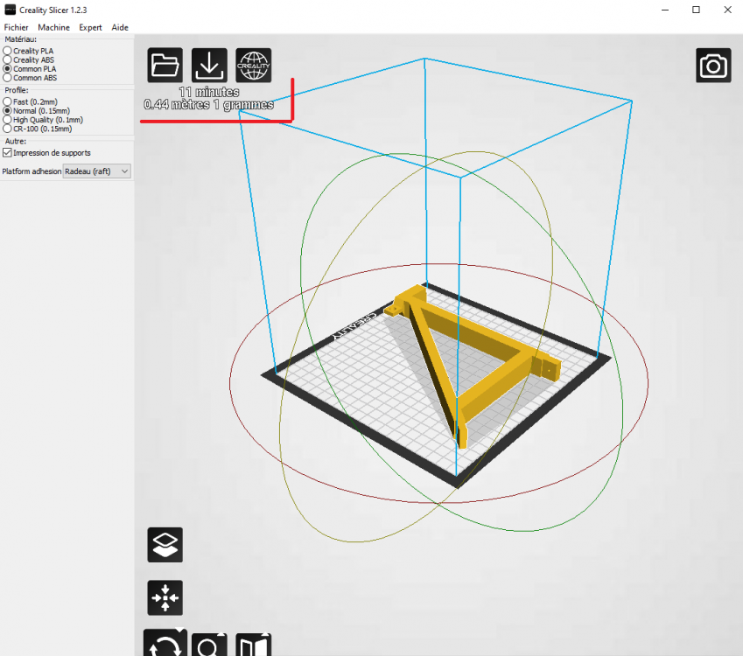Click the camera screenshot icon
Image resolution: width=743 pixels, height=656 pixels.
pyautogui.click(x=713, y=66)
